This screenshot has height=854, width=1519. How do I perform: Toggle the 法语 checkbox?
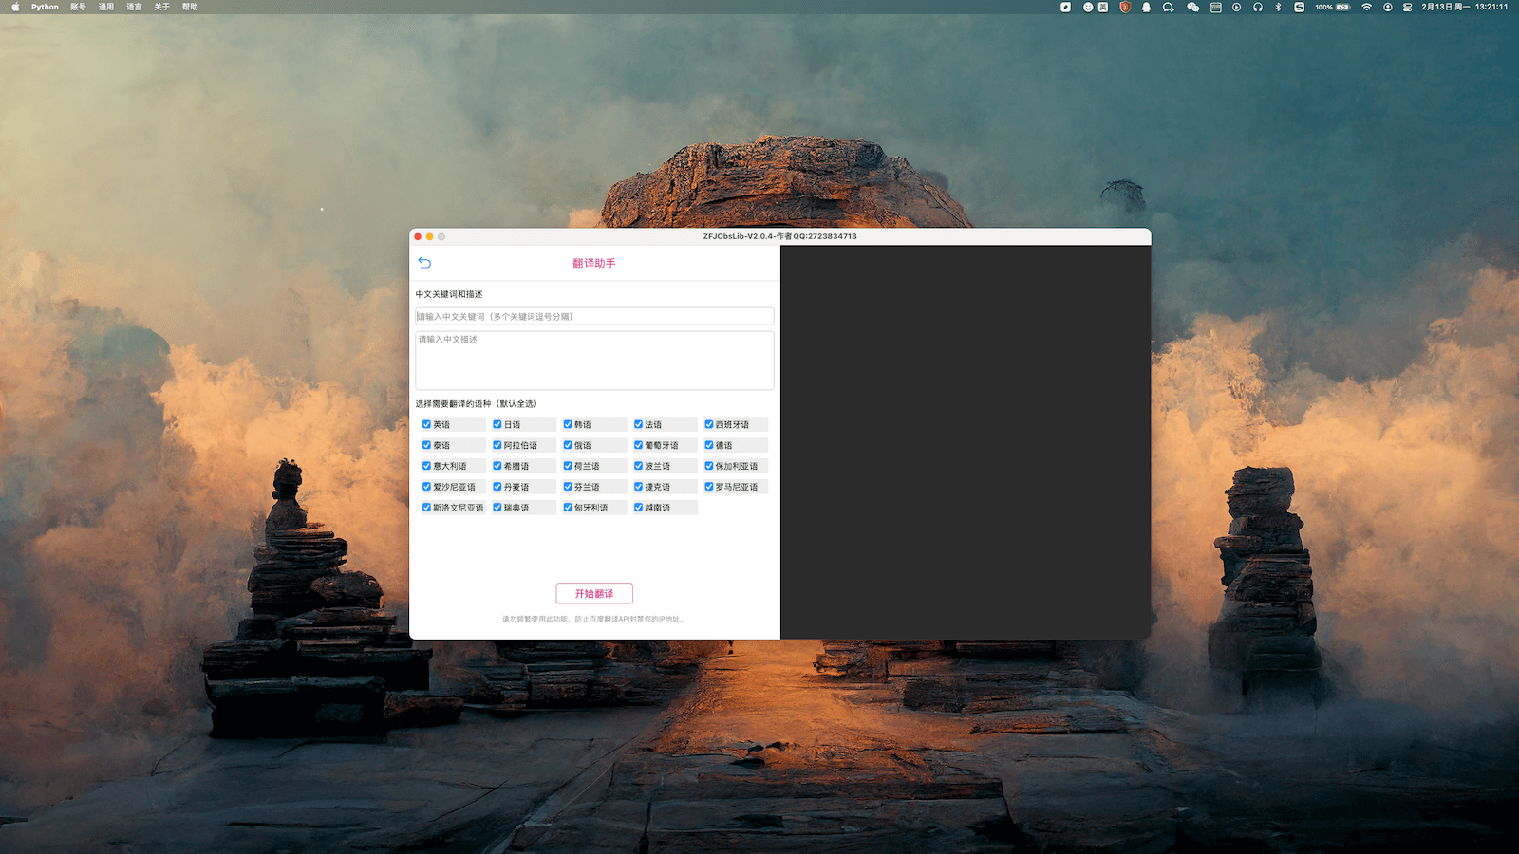pyautogui.click(x=639, y=424)
